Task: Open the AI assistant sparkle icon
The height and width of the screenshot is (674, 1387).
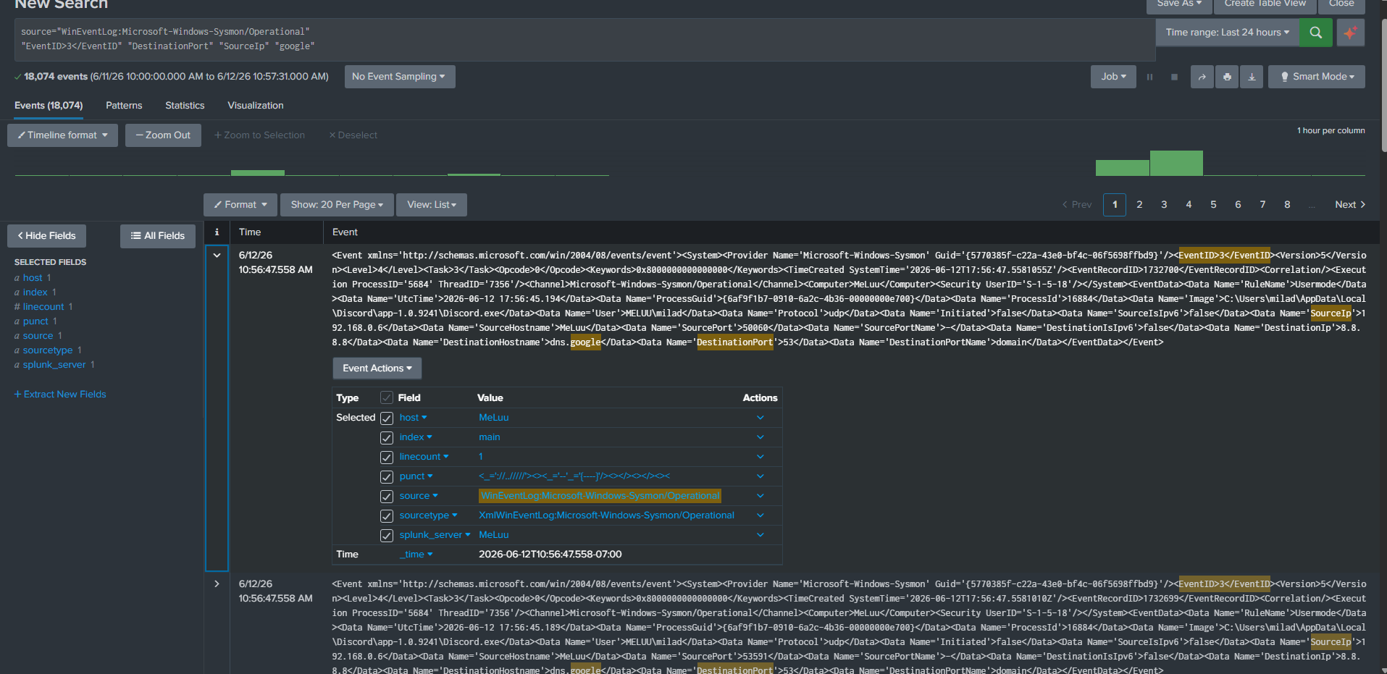Action: (x=1350, y=33)
